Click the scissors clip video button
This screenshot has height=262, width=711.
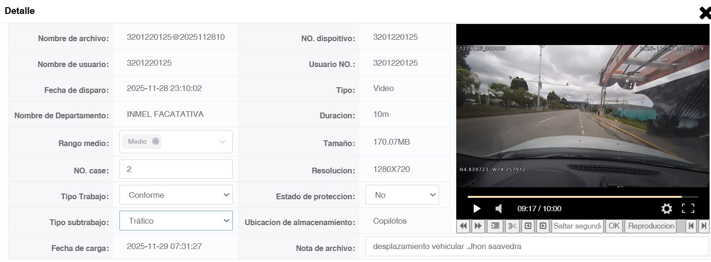[512, 226]
